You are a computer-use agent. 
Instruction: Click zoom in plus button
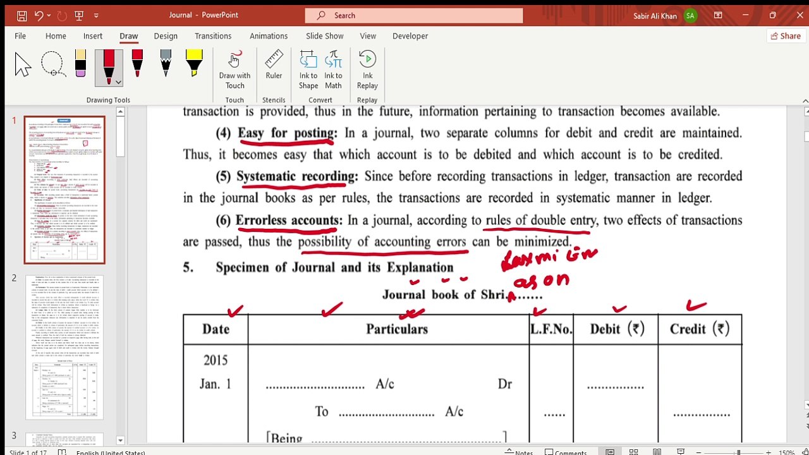click(769, 452)
